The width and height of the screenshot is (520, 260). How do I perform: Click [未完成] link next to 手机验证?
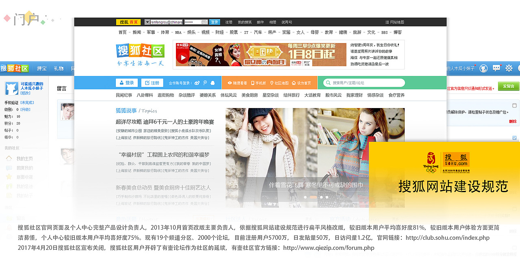28,102
